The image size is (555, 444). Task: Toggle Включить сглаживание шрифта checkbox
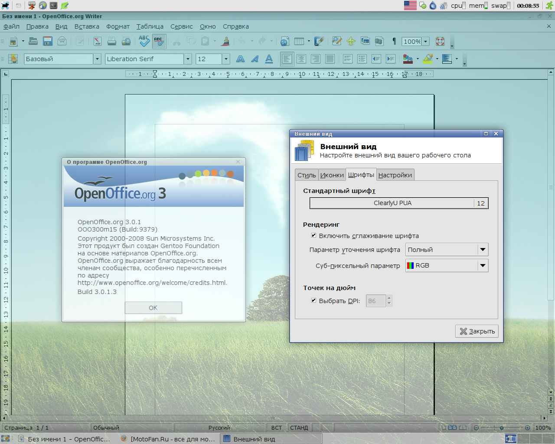(x=313, y=235)
